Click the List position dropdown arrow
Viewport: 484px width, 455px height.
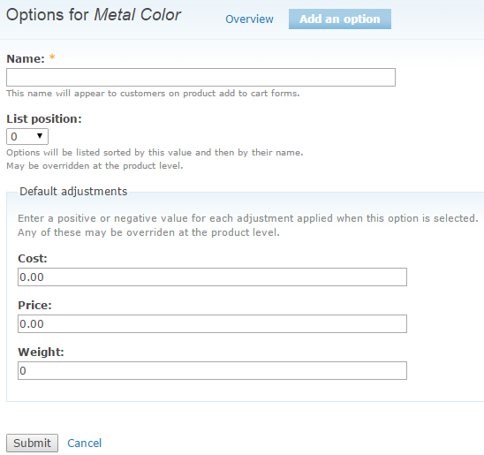pos(40,136)
